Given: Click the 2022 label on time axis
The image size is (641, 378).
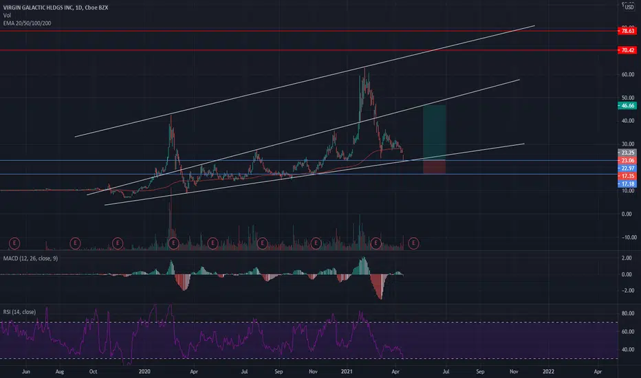Looking at the screenshot, I should click(x=548, y=371).
